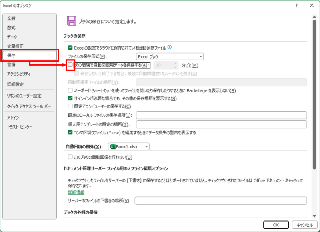Select アドイン category
Screen dimensions: 320x232
30,118
